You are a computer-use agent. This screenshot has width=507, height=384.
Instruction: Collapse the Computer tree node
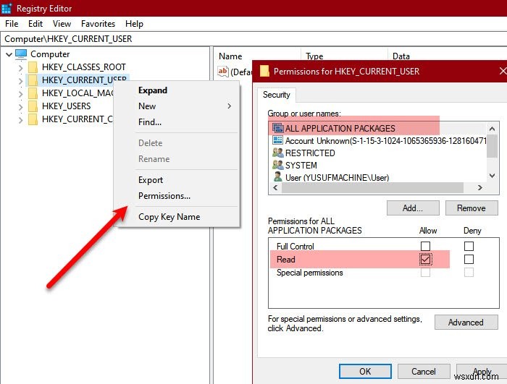[x=9, y=54]
